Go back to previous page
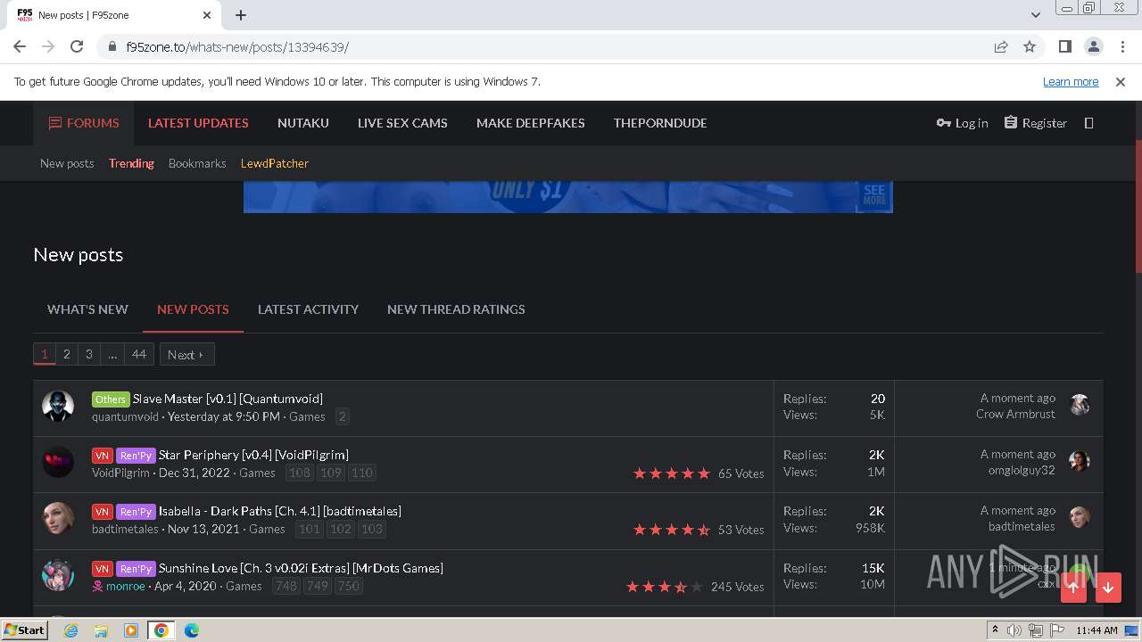 (20, 46)
